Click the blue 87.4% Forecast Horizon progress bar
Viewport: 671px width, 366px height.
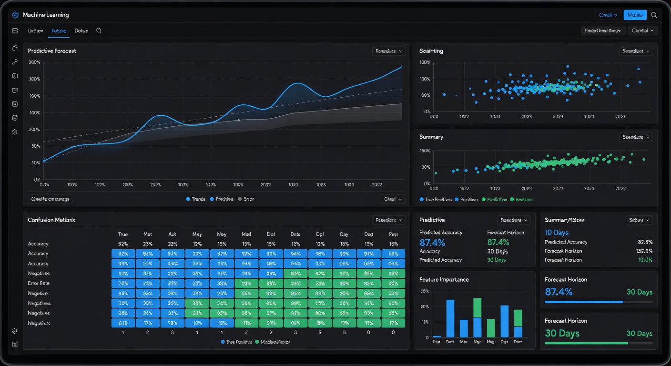click(584, 302)
